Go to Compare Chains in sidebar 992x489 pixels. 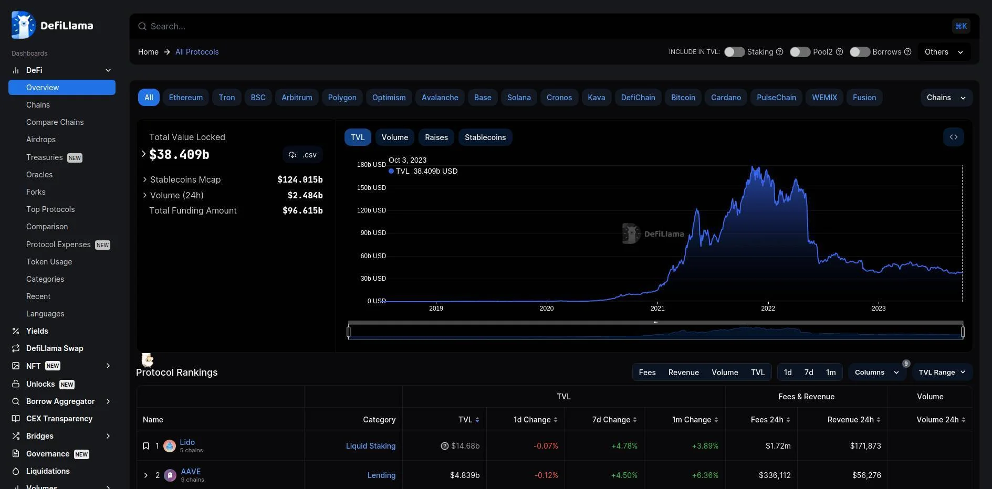pyautogui.click(x=55, y=122)
